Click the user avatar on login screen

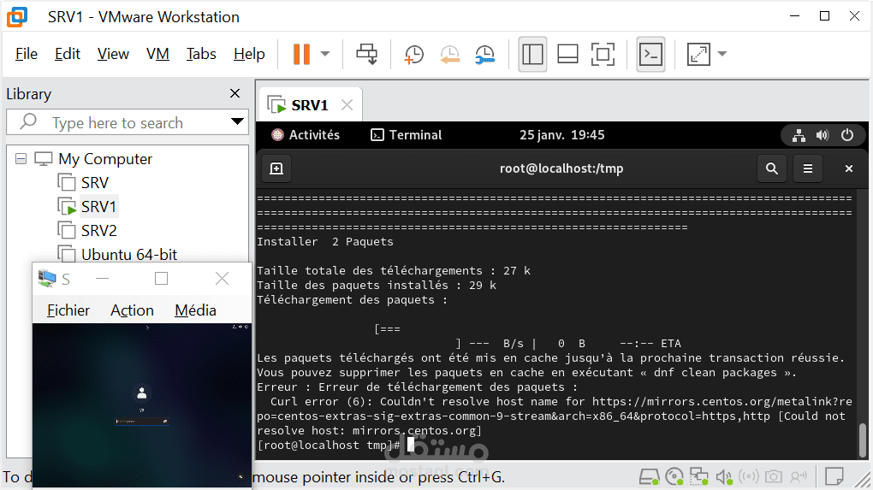click(142, 393)
